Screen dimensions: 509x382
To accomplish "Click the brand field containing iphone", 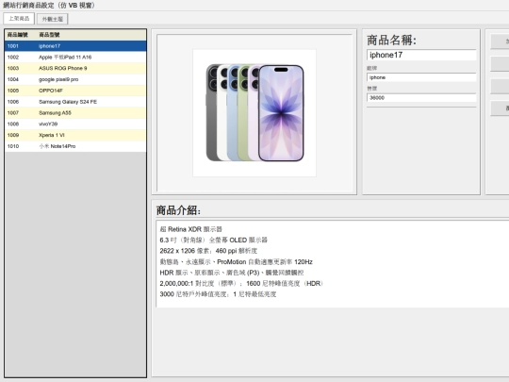I will 421,77.
